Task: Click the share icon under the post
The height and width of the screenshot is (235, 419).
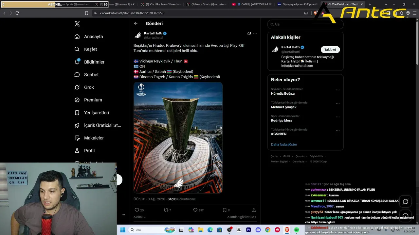Action: tap(254, 210)
